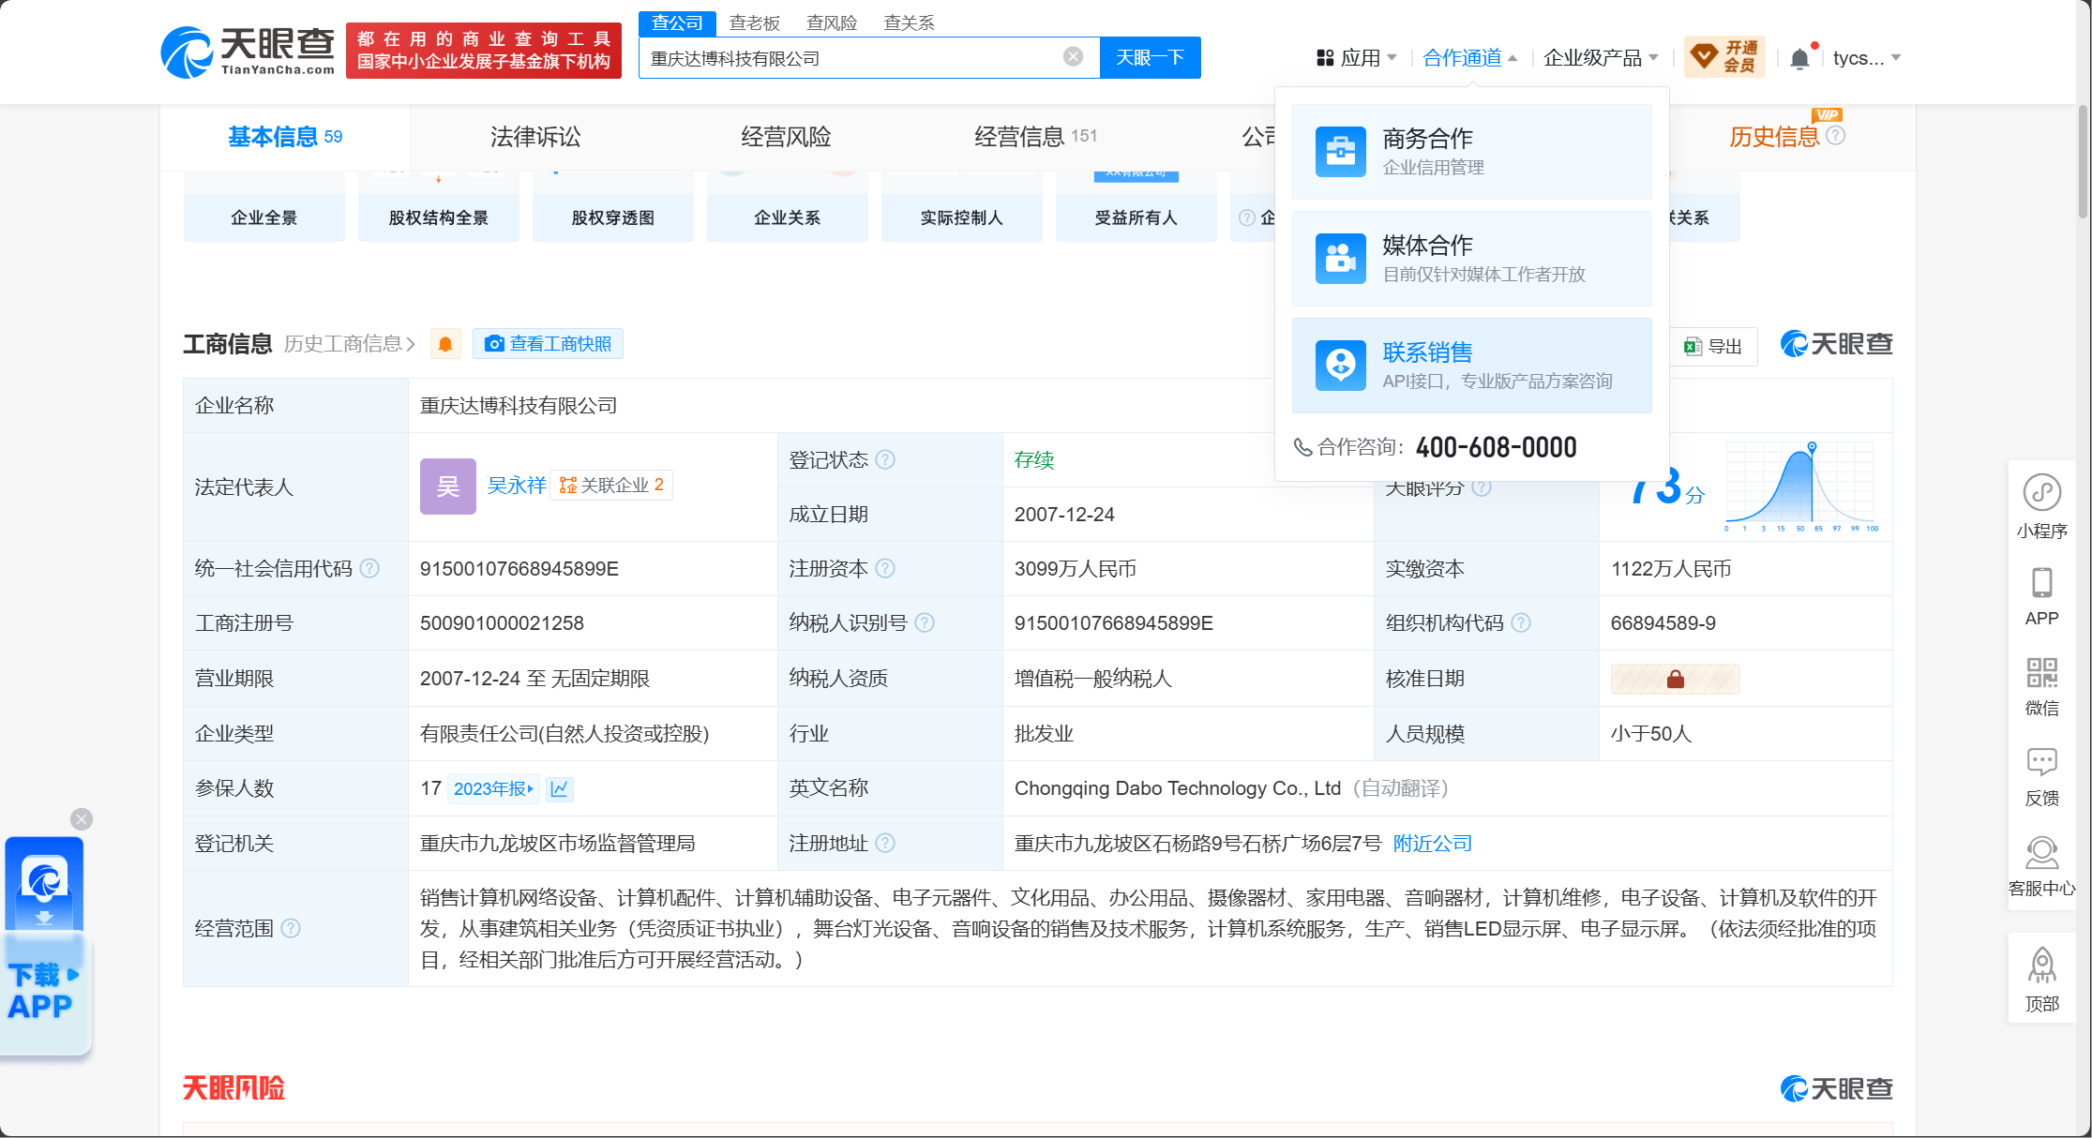
Task: Collapse the 合作通道 dropdown
Action: pos(1469,58)
